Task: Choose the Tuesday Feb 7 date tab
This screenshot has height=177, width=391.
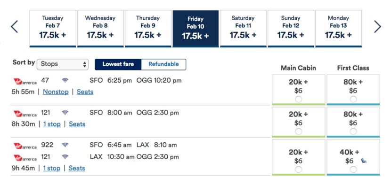Action: (x=53, y=29)
